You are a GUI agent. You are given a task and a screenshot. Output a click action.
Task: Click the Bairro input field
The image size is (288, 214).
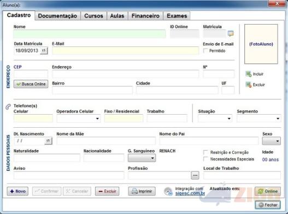[x=92, y=90]
